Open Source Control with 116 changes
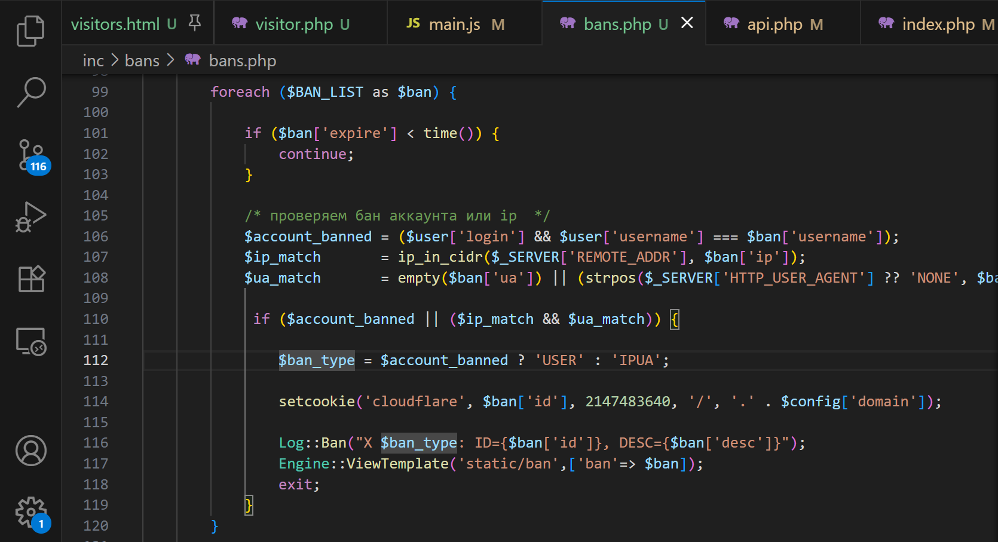 coord(30,155)
